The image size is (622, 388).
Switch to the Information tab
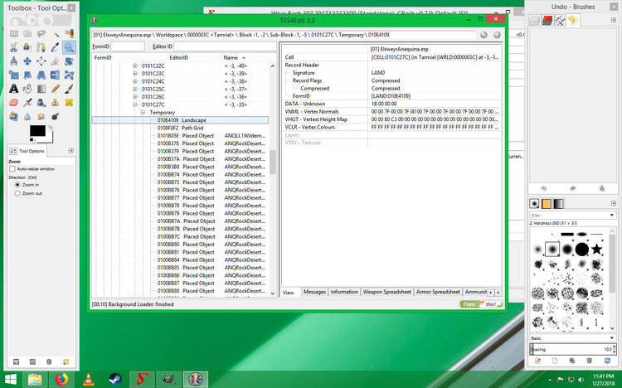[344, 292]
